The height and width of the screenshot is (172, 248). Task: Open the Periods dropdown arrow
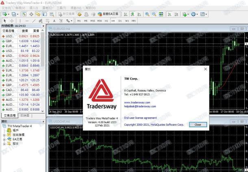pos(197,14)
